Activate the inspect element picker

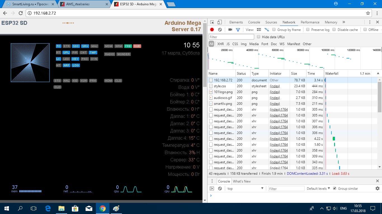212,22
